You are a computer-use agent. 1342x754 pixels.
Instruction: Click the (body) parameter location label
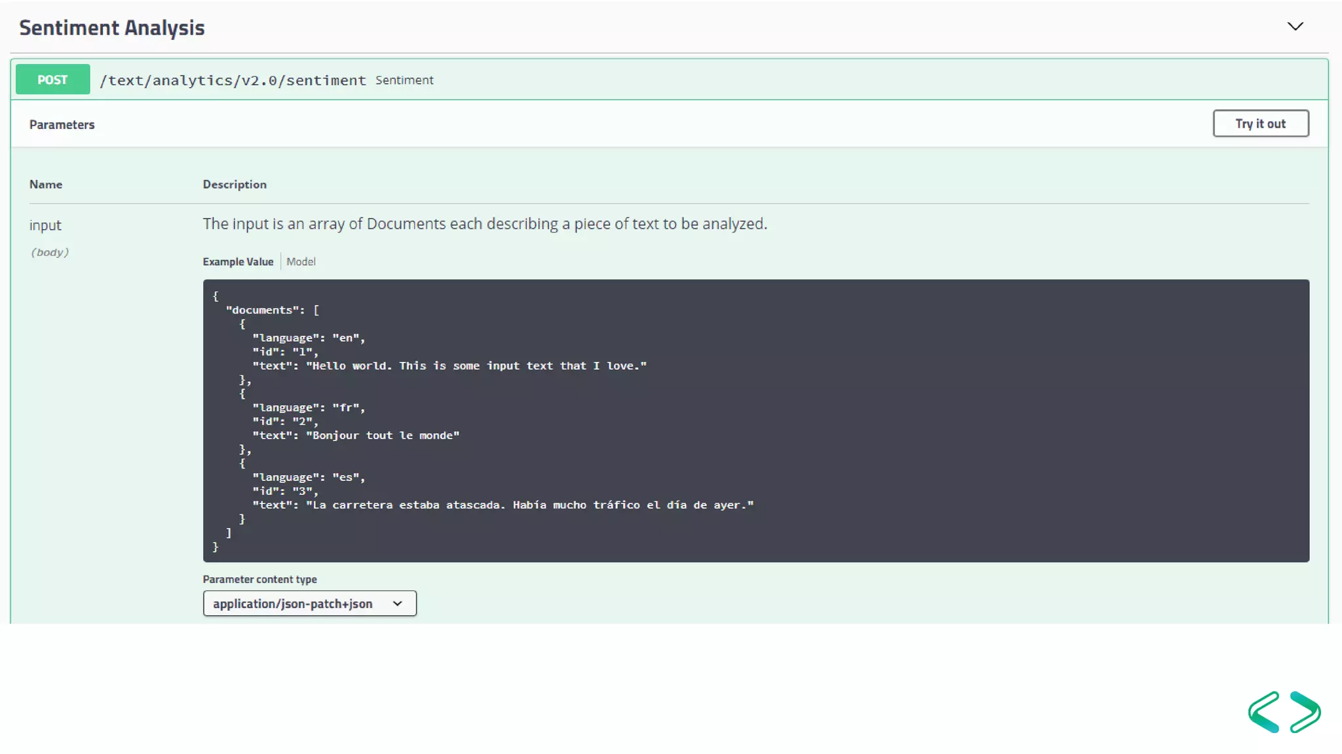[x=50, y=253]
